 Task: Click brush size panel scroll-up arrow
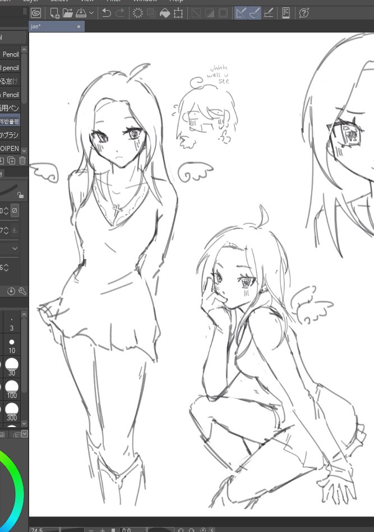[24, 314]
